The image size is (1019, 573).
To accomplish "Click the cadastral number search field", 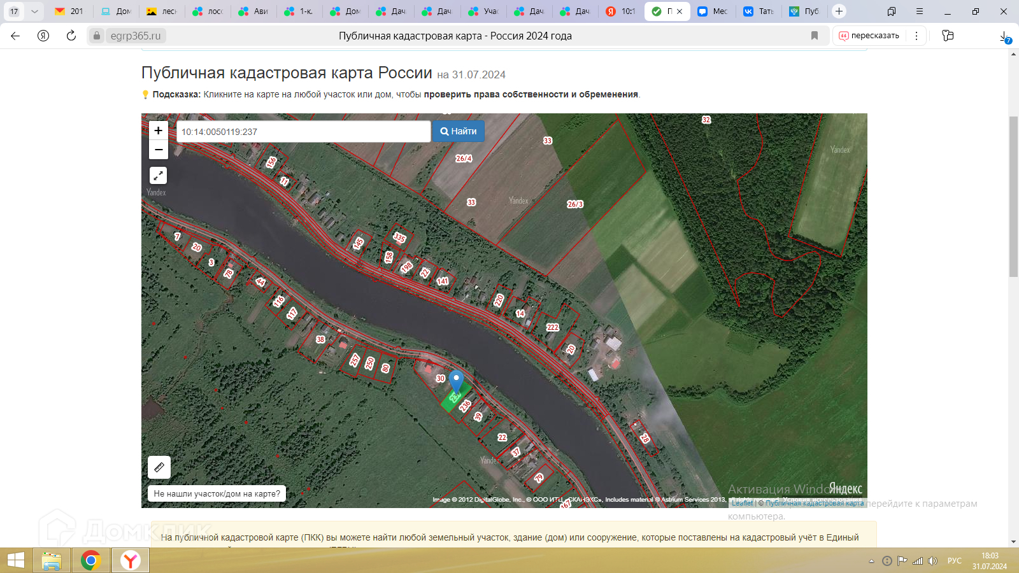I will (303, 132).
